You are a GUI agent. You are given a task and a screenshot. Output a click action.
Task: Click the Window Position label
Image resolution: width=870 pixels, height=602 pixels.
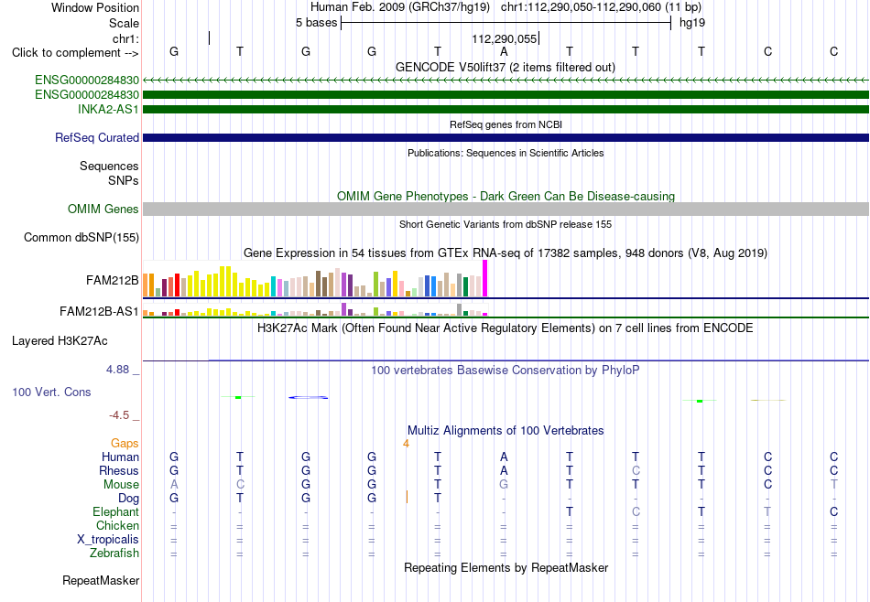[95, 7]
